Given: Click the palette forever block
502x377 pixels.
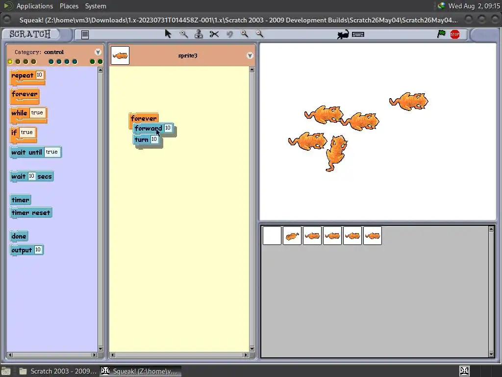Looking at the screenshot, I should pos(25,94).
